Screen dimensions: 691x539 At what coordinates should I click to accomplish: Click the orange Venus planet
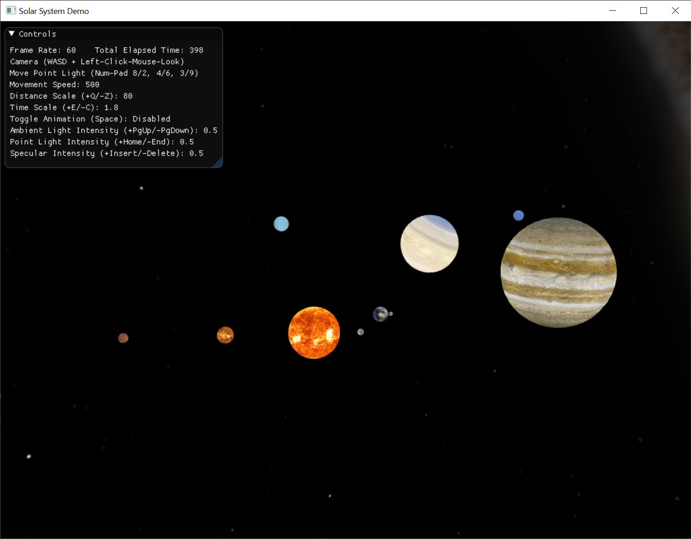click(225, 335)
